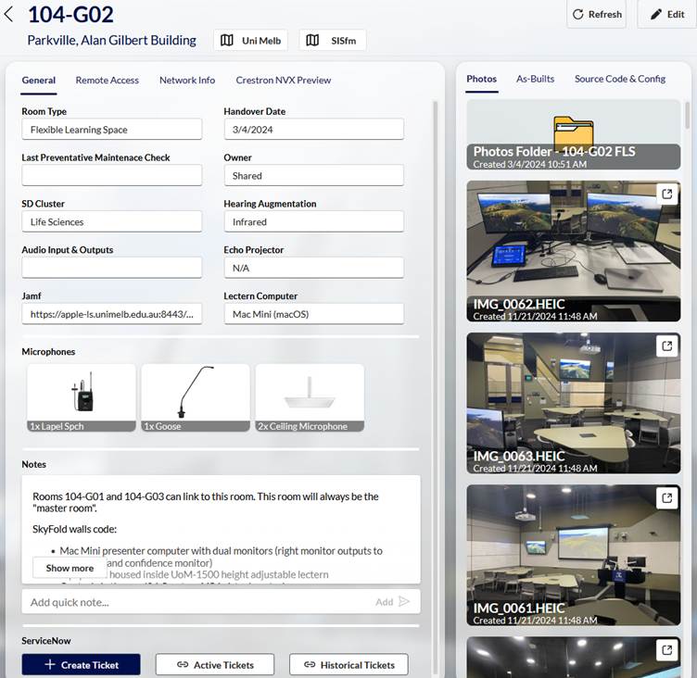Image resolution: width=697 pixels, height=678 pixels.
Task: Click the Edit button
Action: pyautogui.click(x=666, y=15)
